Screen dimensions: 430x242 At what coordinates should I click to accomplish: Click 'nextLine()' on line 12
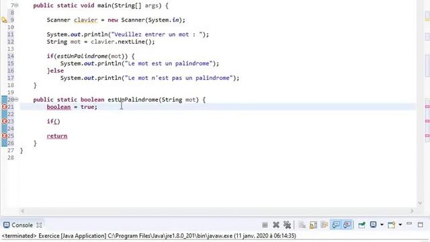[x=134, y=42]
